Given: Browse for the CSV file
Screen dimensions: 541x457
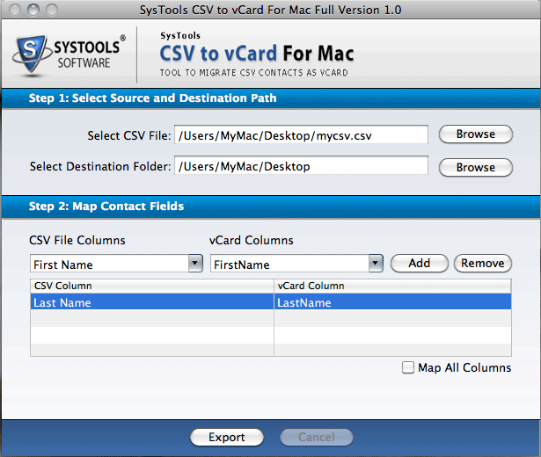Looking at the screenshot, I should [x=475, y=134].
